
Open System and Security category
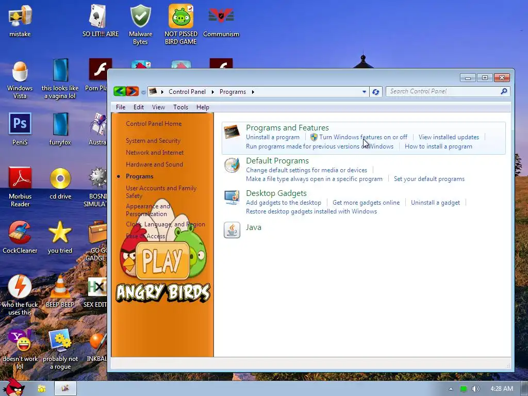click(x=153, y=141)
